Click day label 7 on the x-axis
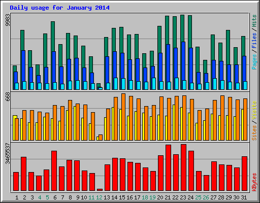 tap(62, 197)
